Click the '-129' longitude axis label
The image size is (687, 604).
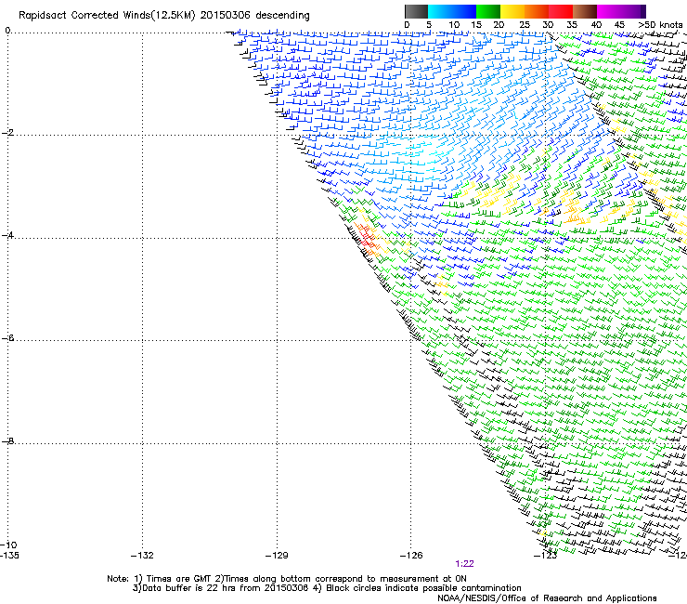click(x=277, y=556)
